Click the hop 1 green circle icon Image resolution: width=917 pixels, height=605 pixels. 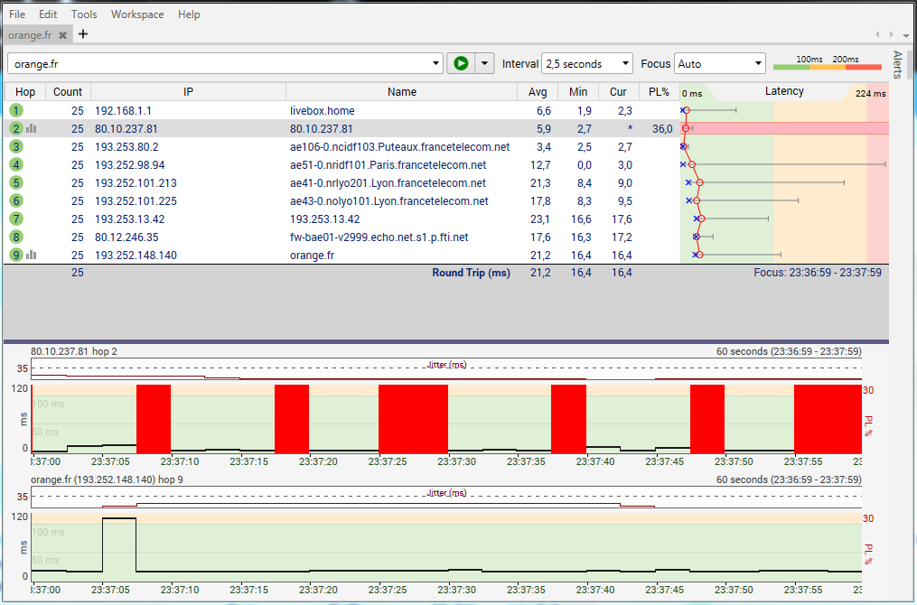pos(16,110)
